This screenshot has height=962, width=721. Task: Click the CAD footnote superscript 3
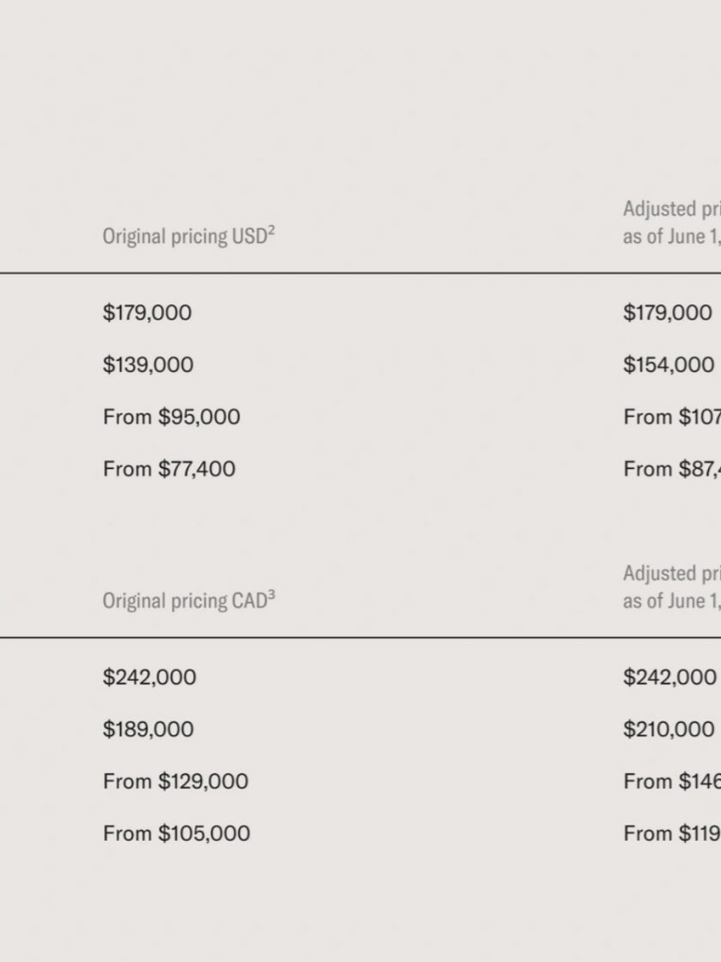point(271,595)
